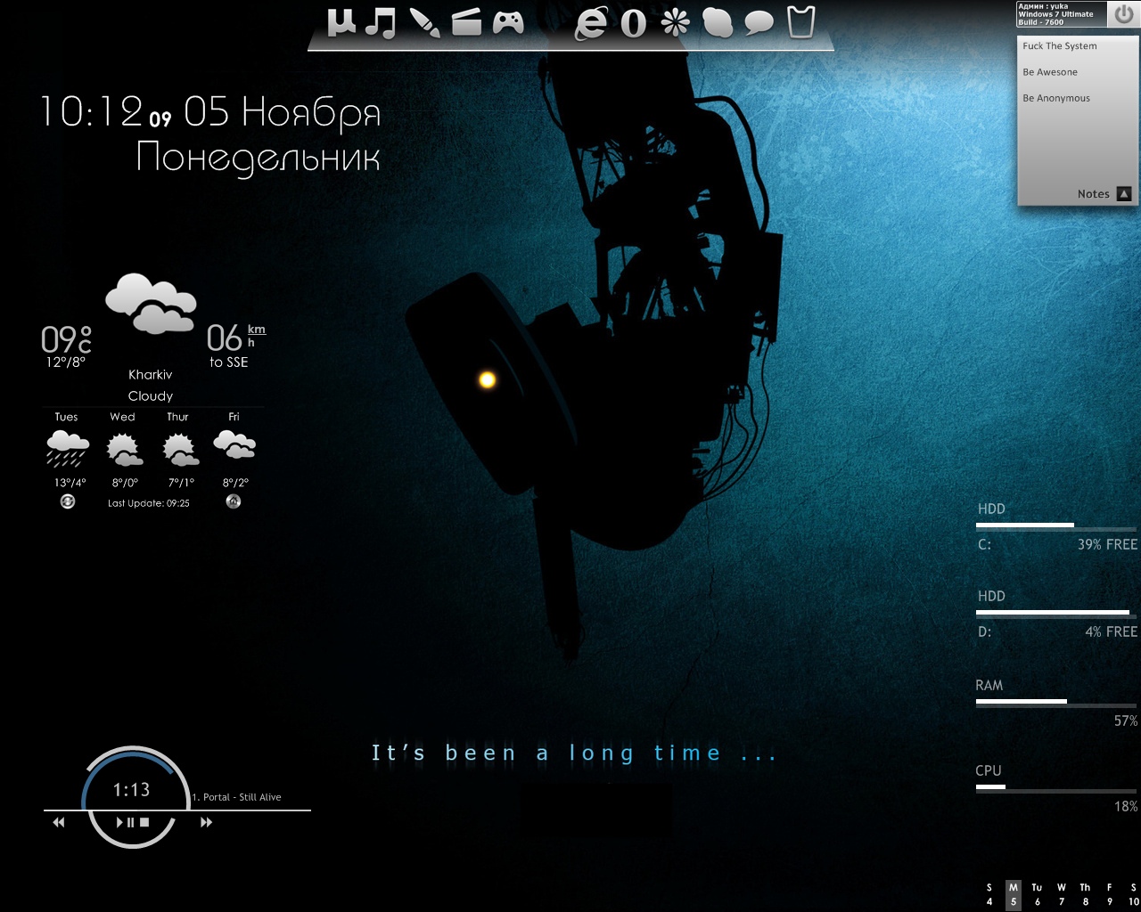Select Wednesday 7 in calendar strip
Image resolution: width=1141 pixels, height=912 pixels.
[x=1062, y=895]
